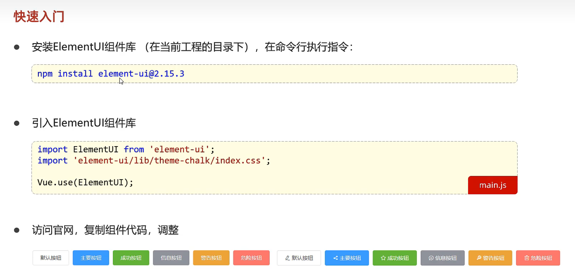Click the theme-chalk/index.css import line
This screenshot has width=575, height=276.
(x=154, y=161)
